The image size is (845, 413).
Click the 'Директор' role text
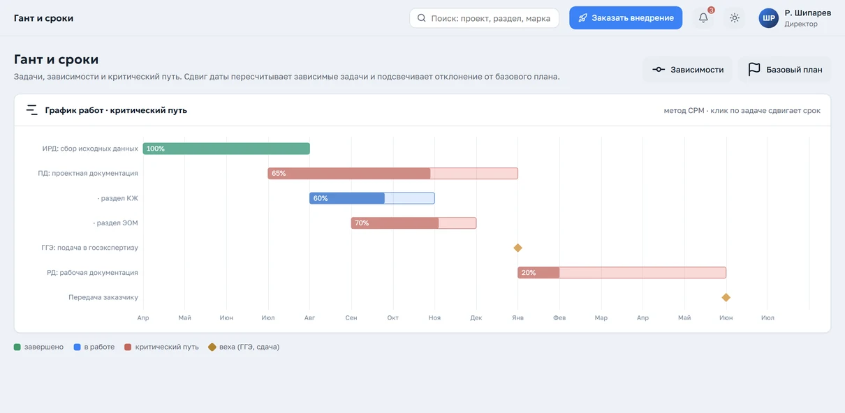tap(801, 24)
